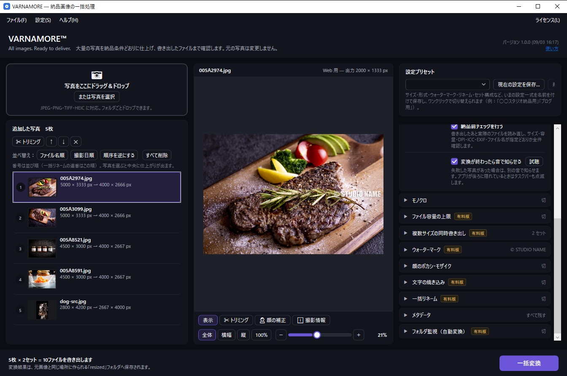This screenshot has height=376, width=567.
Task: Expand the モノクロ section
Action: click(475, 200)
